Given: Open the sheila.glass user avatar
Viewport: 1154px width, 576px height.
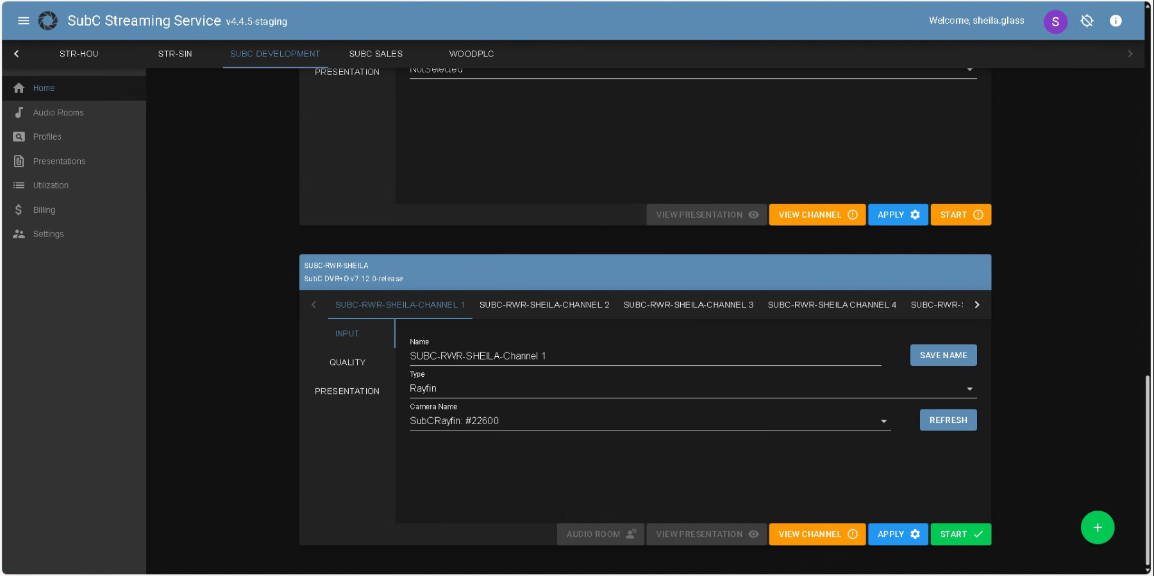Looking at the screenshot, I should (1055, 21).
